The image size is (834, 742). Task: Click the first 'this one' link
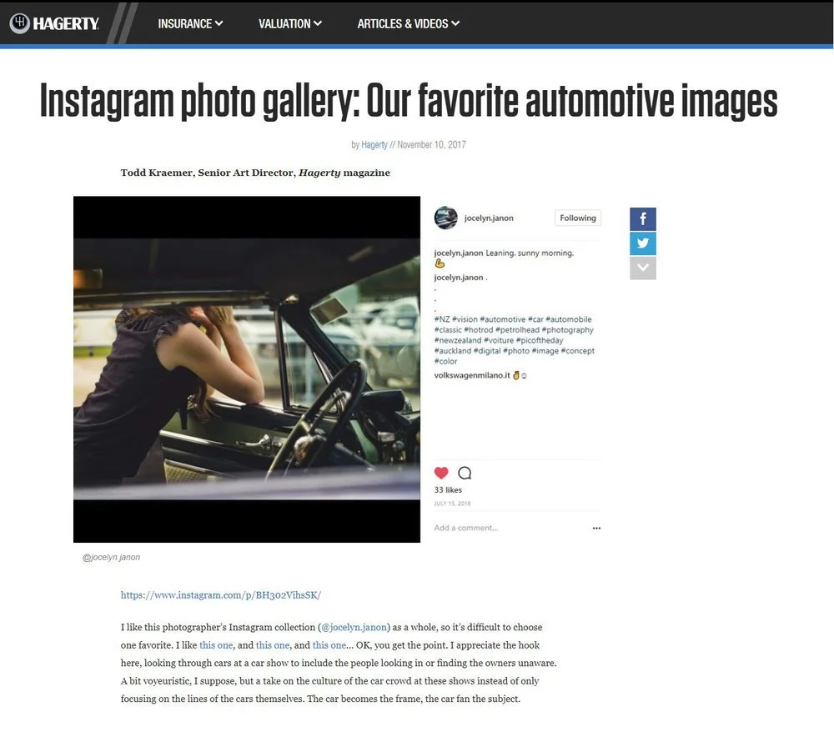[216, 645]
